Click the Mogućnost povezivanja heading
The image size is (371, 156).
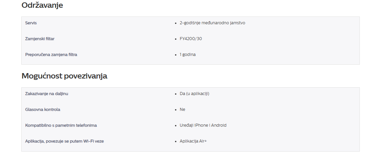[x=64, y=76]
